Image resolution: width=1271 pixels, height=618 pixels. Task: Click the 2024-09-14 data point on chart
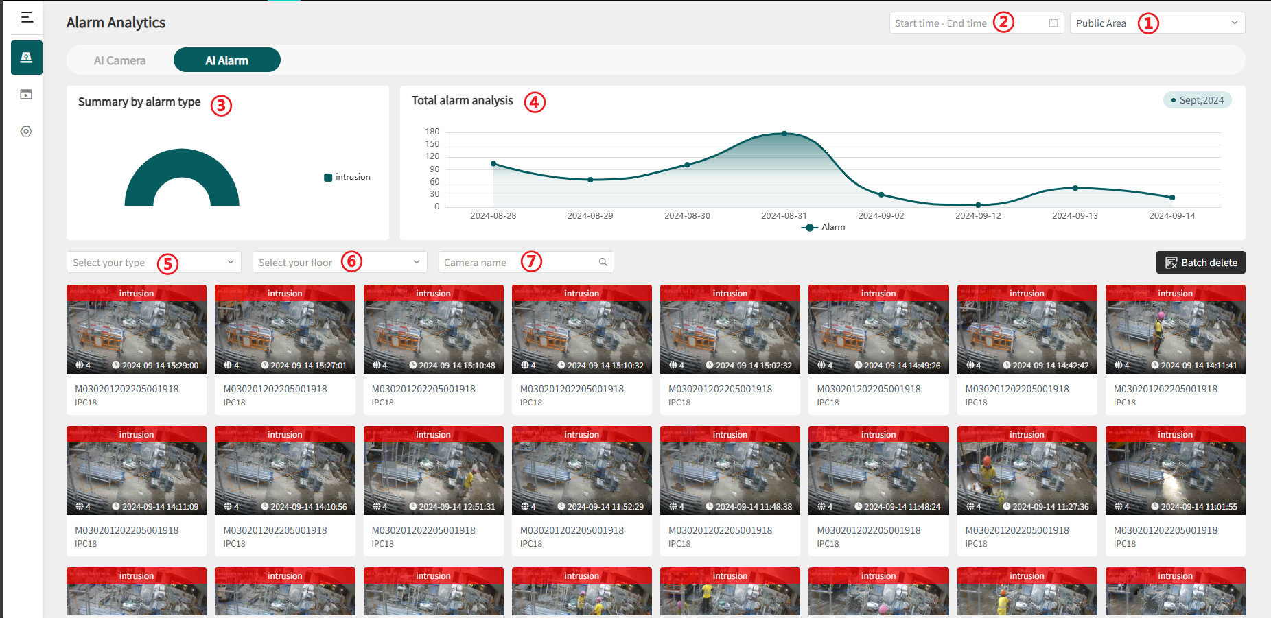[1172, 198]
